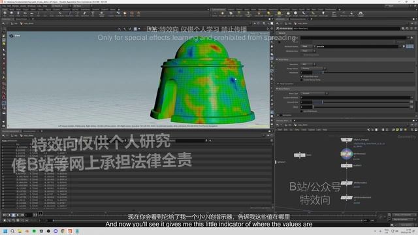The image size is (418, 235).
Task: Click play forward on the playbar
Action: [x=18, y=215]
